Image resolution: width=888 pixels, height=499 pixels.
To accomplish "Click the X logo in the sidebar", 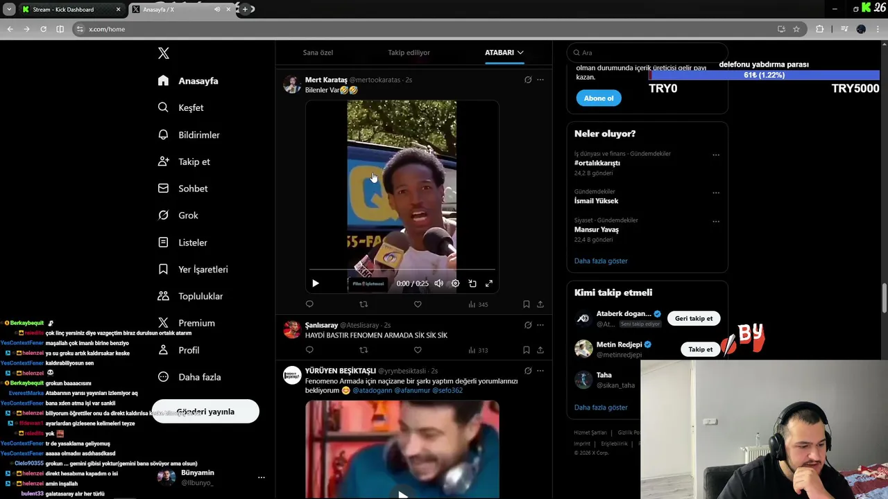I will 164,53.
